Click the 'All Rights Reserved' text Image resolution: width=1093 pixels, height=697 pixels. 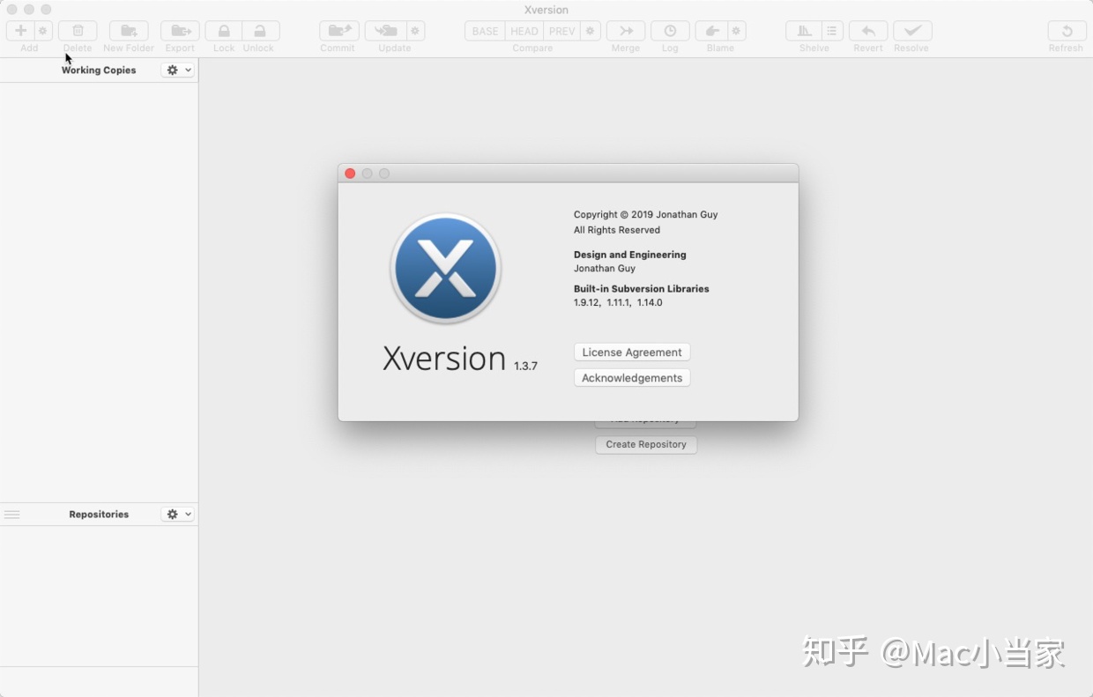(617, 230)
